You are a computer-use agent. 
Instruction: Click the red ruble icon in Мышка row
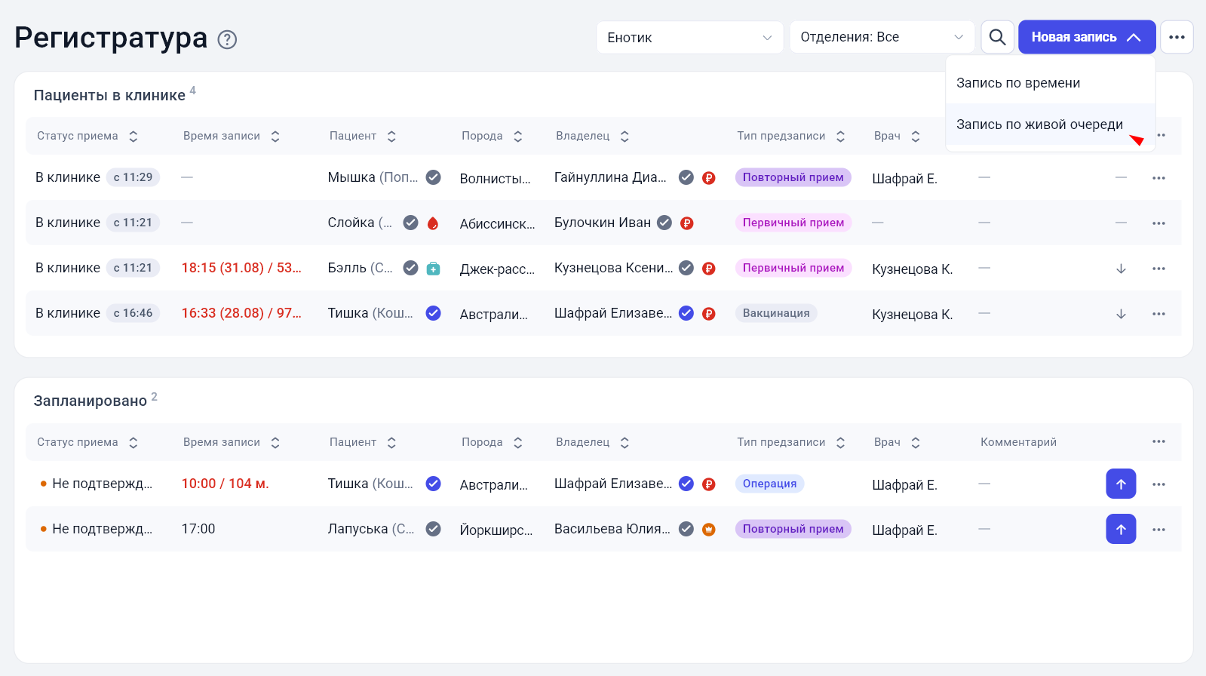point(709,178)
